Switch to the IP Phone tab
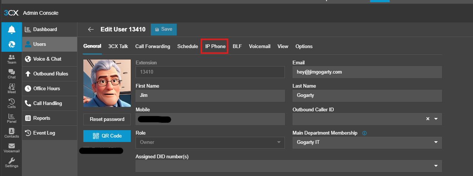 215,47
